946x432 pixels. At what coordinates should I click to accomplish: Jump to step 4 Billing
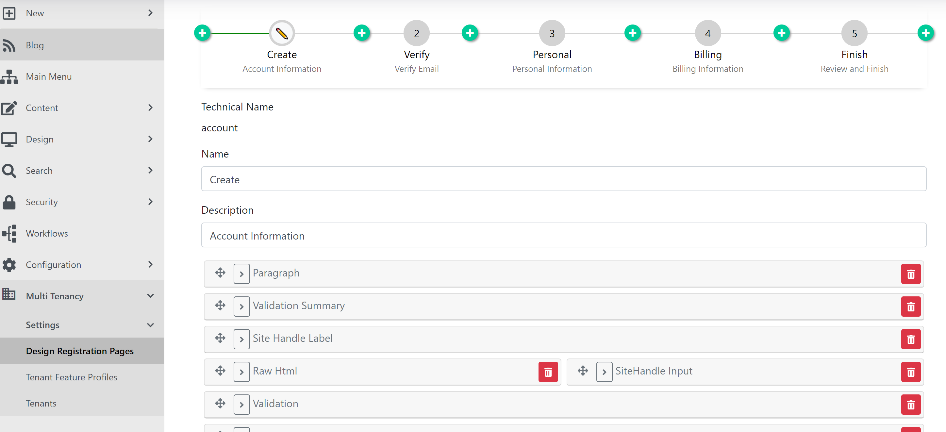point(707,33)
